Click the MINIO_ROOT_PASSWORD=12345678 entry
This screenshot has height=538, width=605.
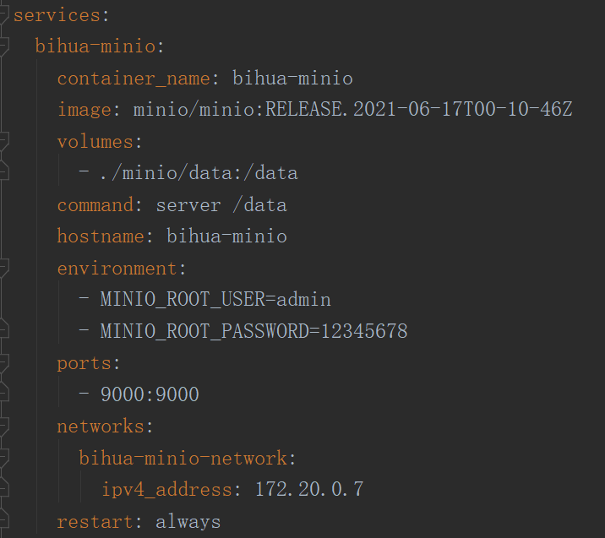[253, 331]
